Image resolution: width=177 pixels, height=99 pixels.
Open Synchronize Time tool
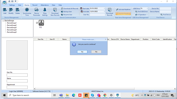pyautogui.click(x=27, y=12)
